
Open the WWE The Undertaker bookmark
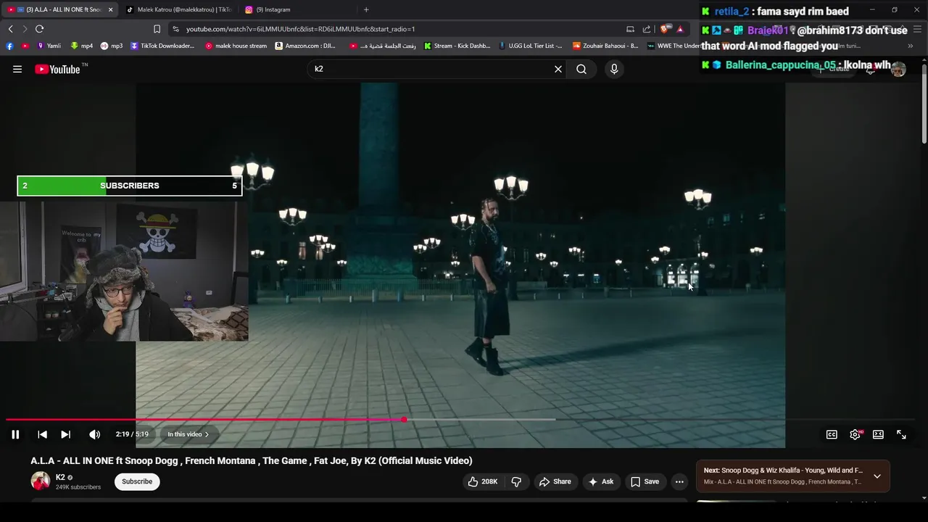coord(674,46)
